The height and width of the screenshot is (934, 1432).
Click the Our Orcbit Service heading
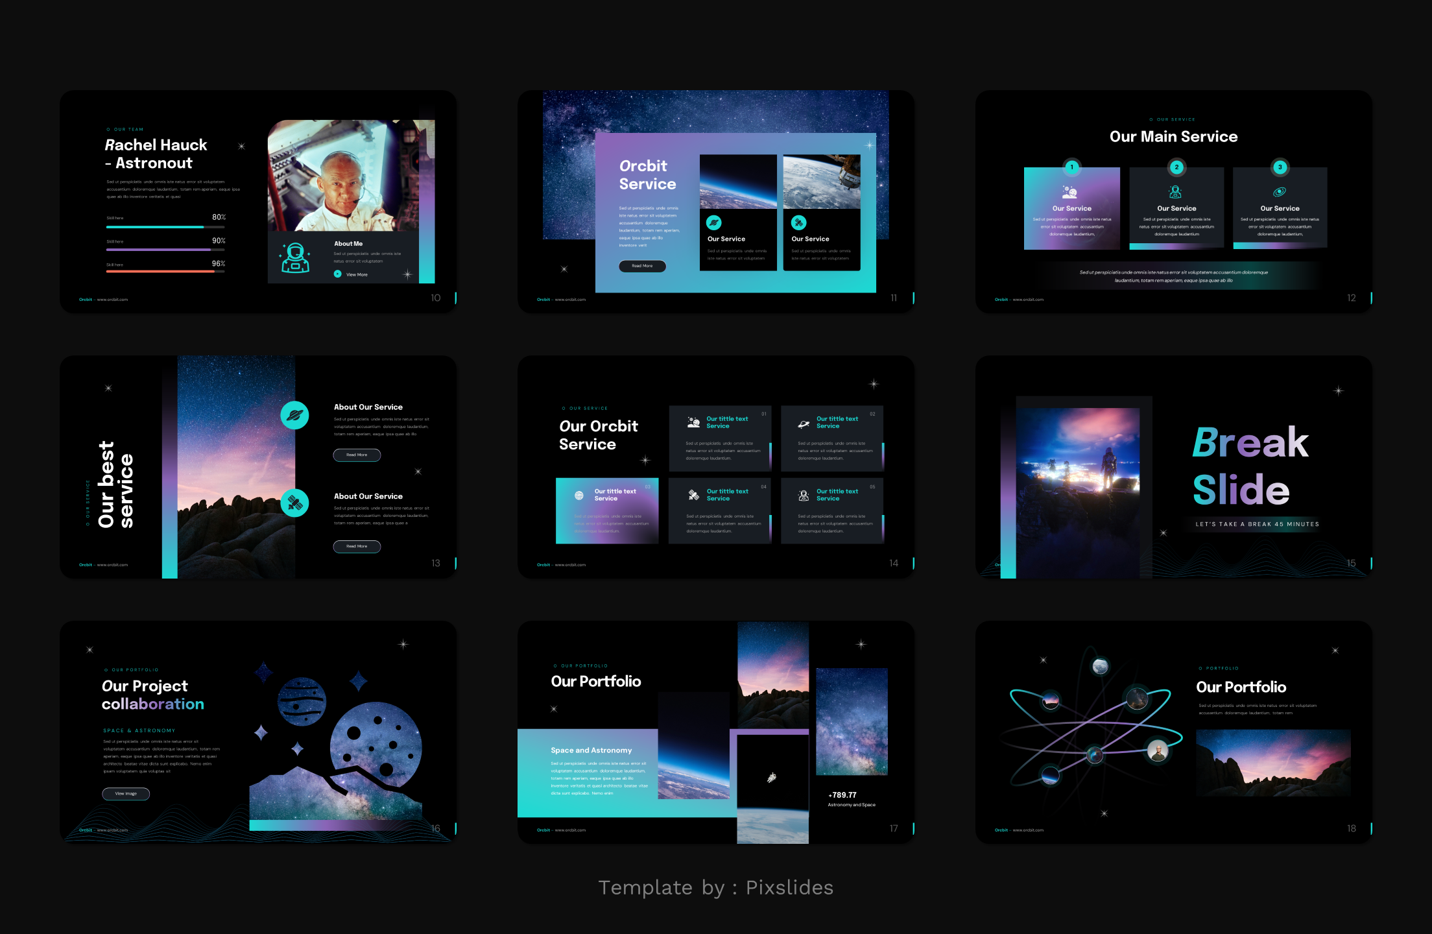click(599, 435)
